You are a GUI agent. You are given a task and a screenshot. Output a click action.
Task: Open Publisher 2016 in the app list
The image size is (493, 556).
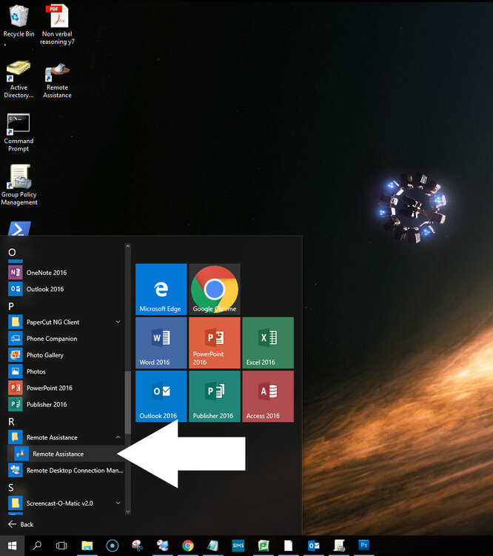[x=66, y=404]
